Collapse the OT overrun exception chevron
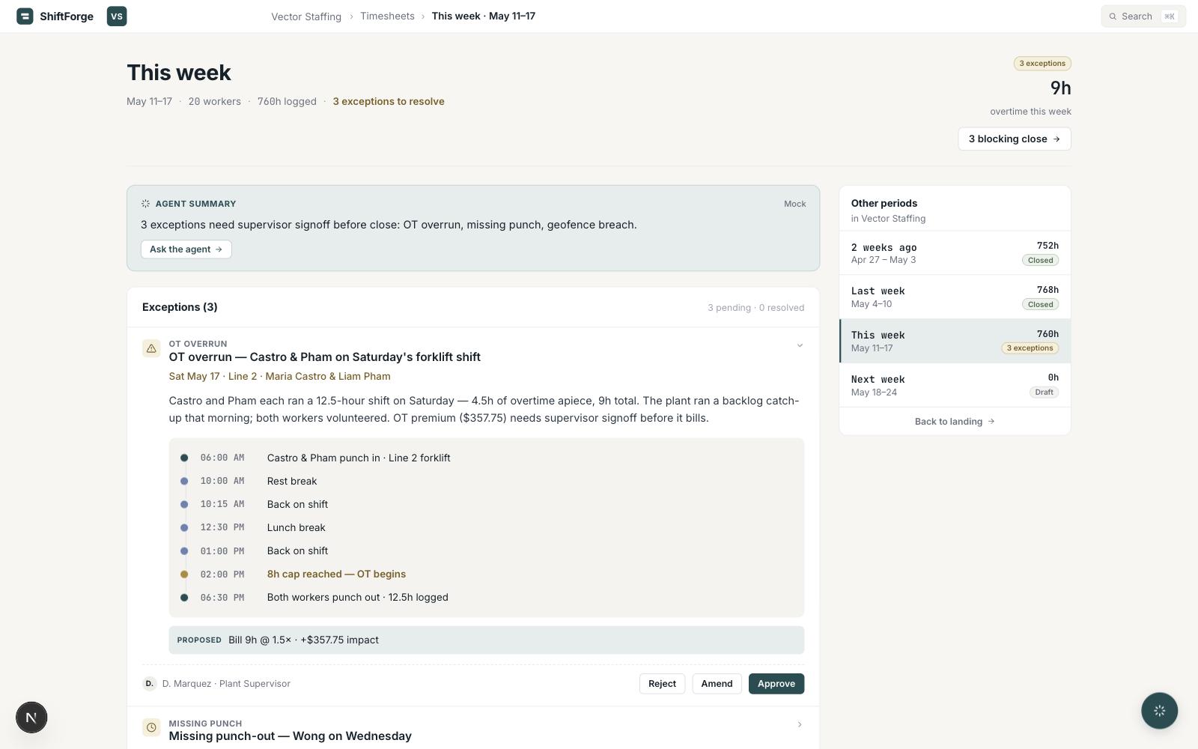This screenshot has height=749, width=1198. coord(800,345)
